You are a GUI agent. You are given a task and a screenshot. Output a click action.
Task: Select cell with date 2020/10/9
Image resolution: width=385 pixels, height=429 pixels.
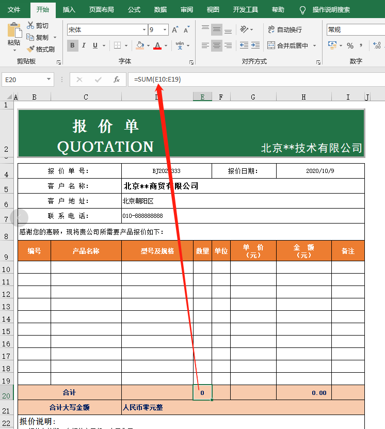320,171
